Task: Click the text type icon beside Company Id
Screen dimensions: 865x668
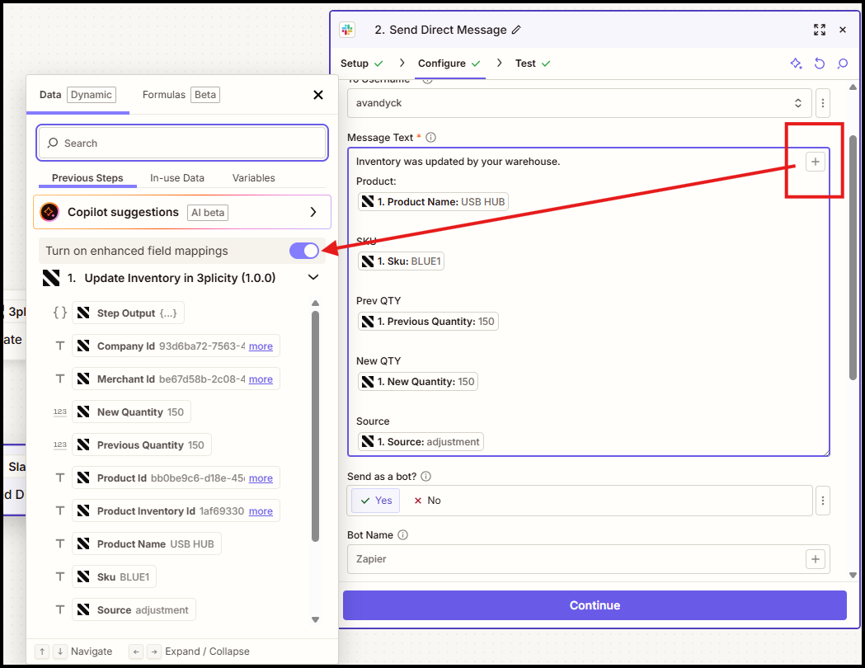Action: 60,346
